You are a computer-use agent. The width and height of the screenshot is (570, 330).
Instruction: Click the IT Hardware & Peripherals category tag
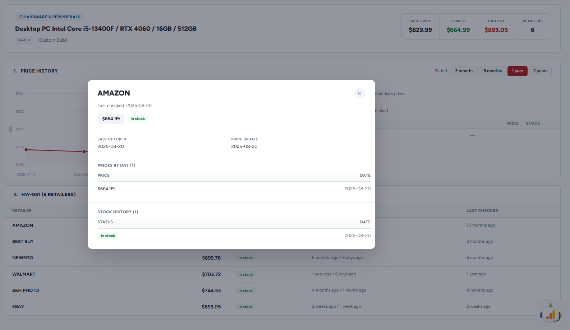(x=49, y=17)
